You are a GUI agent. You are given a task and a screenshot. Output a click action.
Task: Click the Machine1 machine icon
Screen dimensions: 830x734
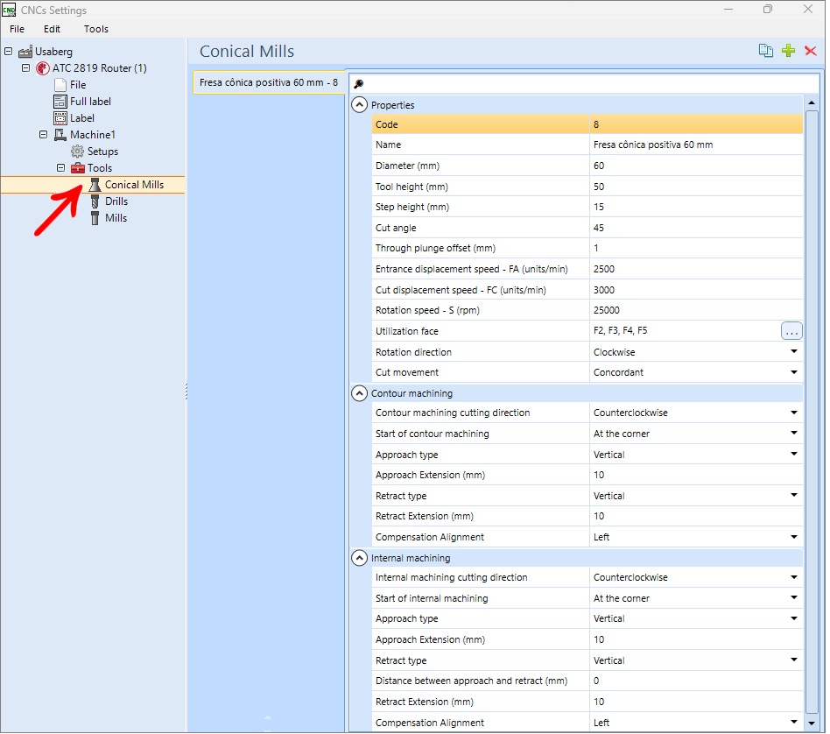(x=60, y=135)
